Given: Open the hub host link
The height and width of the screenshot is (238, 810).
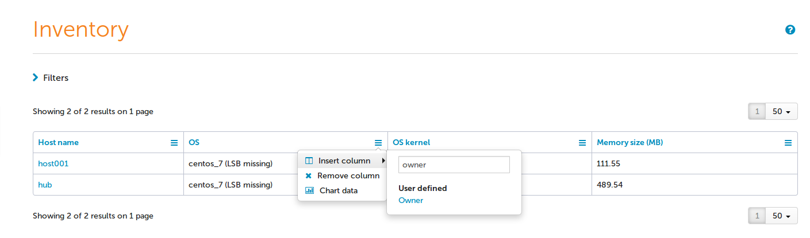Looking at the screenshot, I should point(45,185).
